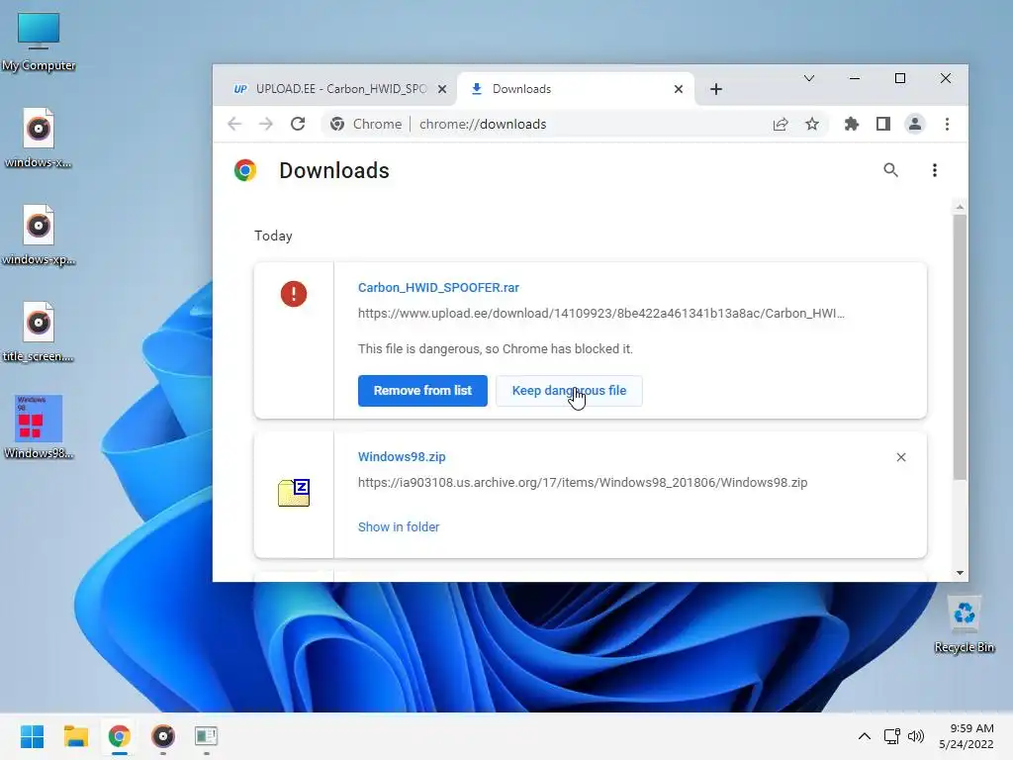Close the UPLOAD.EE tab
This screenshot has width=1013, height=760.
[x=442, y=89]
